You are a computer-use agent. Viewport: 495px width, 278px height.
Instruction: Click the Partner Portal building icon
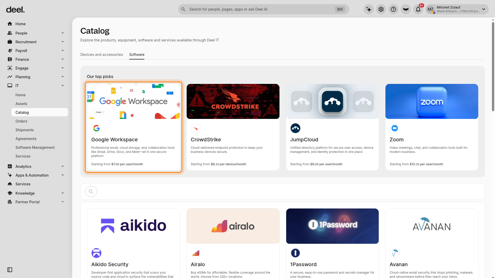tap(10, 202)
